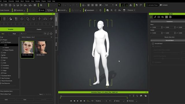Launch HEADSHOT plugin
185x104 pixels.
coord(90,10)
